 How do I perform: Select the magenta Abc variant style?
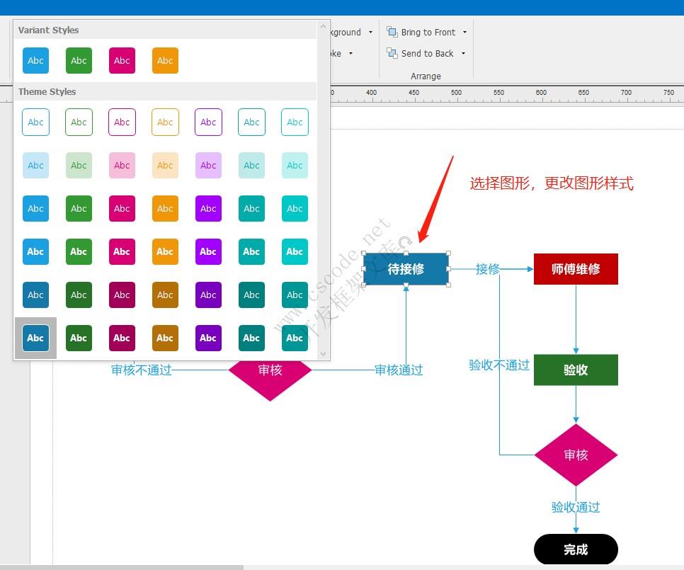click(122, 61)
